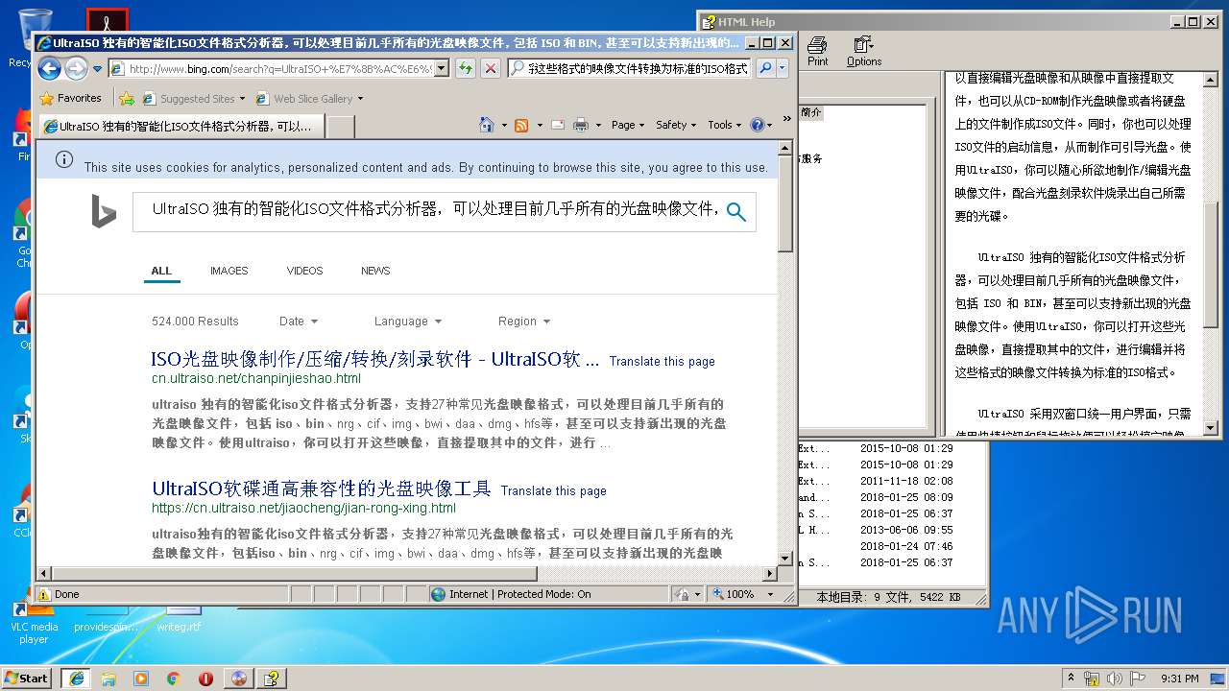1229x691 pixels.
Task: Click the IE Home icon
Action: [487, 125]
